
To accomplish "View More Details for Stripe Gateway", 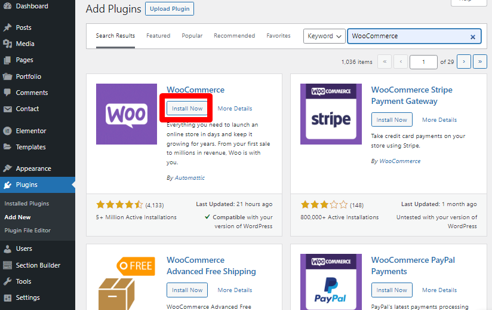I will pos(439,120).
